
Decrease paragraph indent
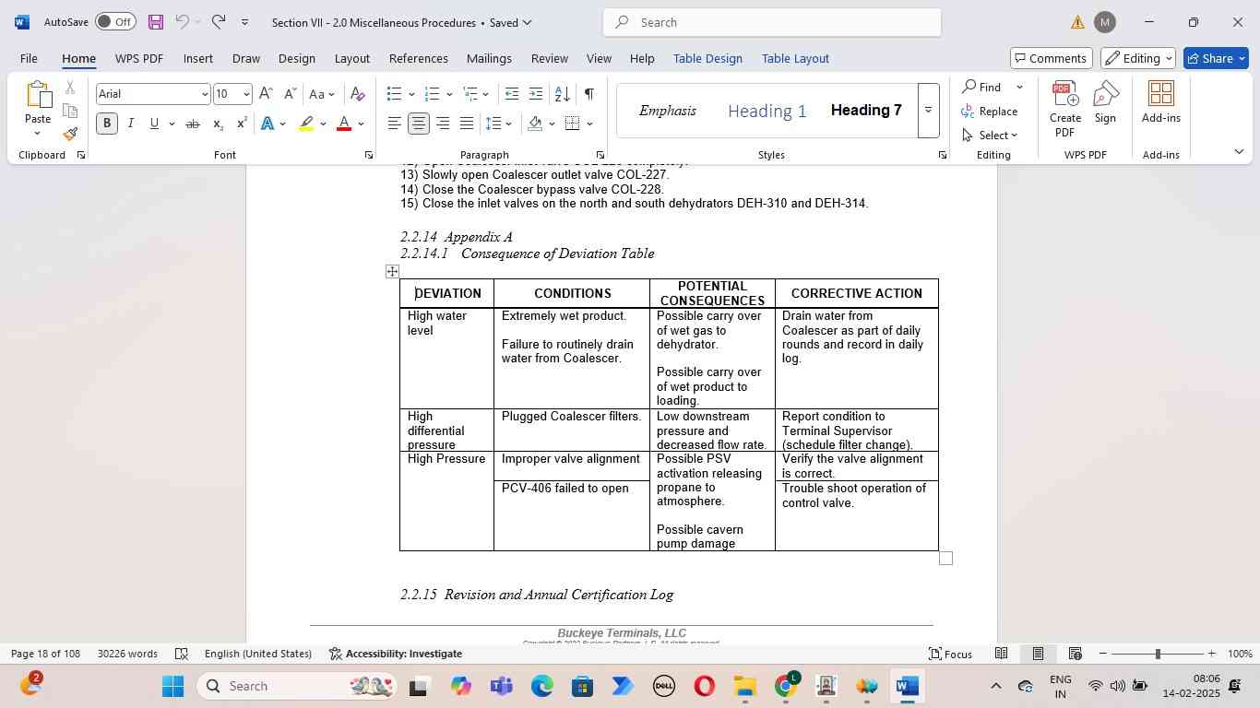pos(512,94)
